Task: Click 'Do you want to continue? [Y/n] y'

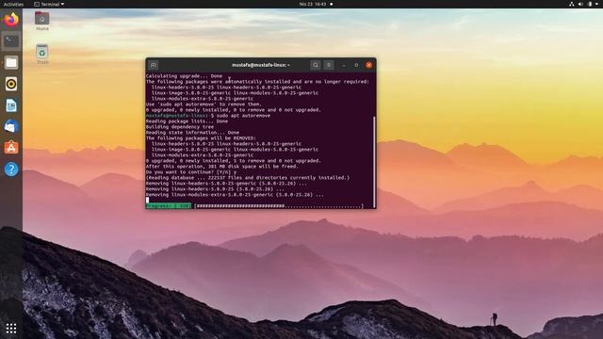Action: click(x=191, y=172)
